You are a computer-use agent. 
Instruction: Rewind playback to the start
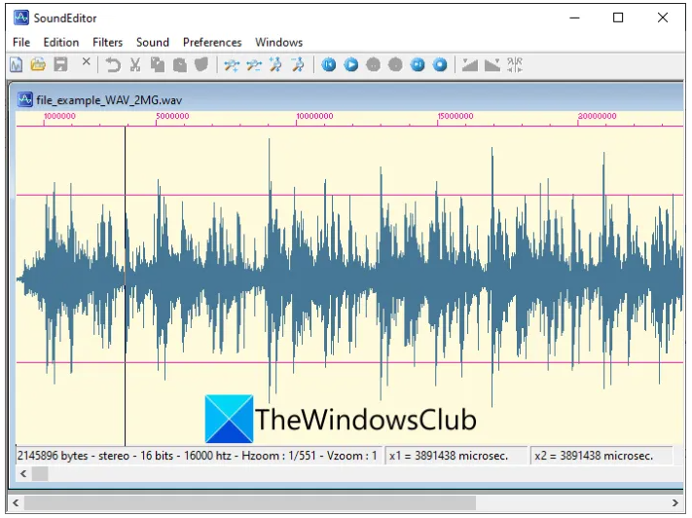[x=328, y=65]
